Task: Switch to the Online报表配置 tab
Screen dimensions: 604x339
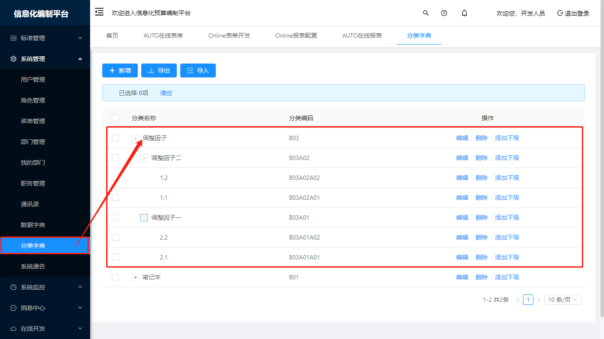Action: (x=296, y=36)
